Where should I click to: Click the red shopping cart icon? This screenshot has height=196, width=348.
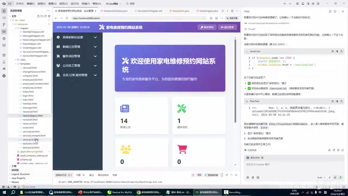(x=182, y=149)
